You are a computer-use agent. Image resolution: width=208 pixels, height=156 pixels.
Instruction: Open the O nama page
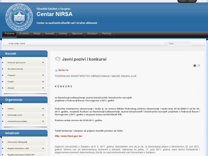[x=24, y=34]
